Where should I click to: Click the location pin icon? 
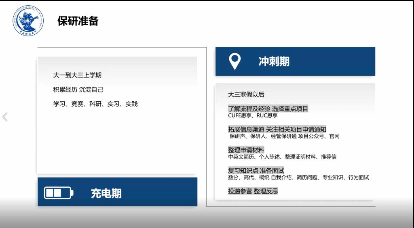click(x=234, y=61)
